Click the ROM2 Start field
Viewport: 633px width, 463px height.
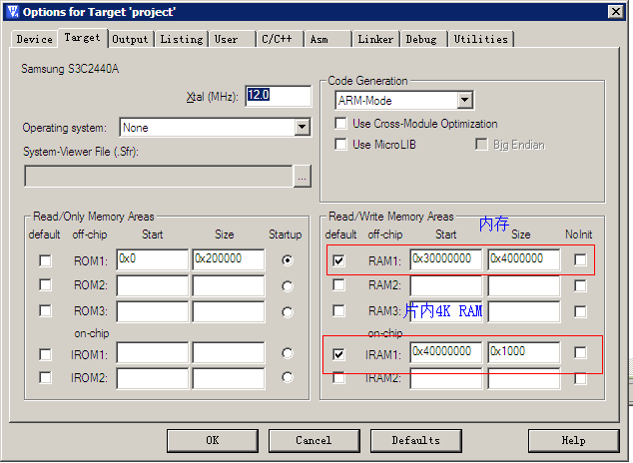coord(152,285)
